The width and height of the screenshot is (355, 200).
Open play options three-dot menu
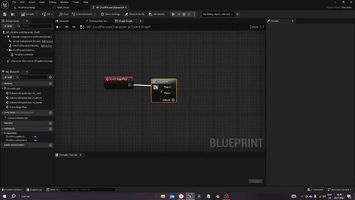194,14
